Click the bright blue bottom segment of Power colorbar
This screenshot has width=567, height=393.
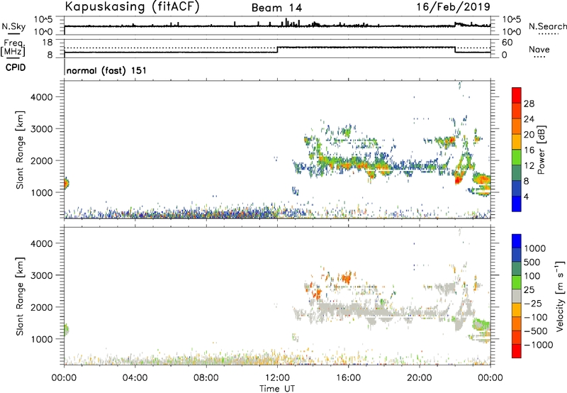coord(517,204)
